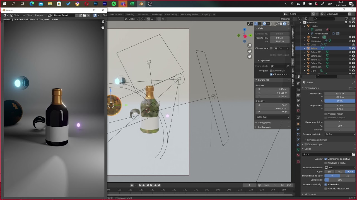The width and height of the screenshot is (357, 200).
Task: Open the Modifier wrench properties tab
Action: [298, 129]
